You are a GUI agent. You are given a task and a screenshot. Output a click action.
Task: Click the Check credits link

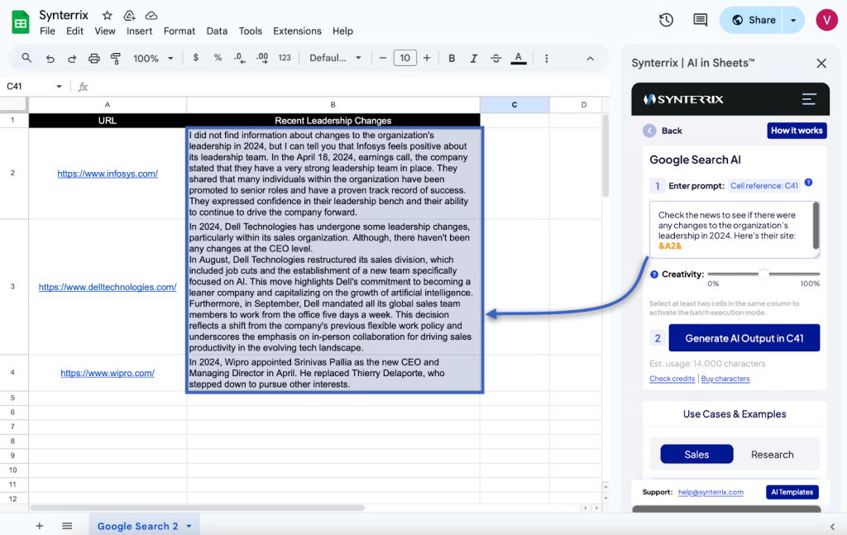coord(672,379)
